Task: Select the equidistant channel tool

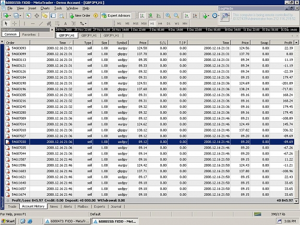Action: (49, 24)
